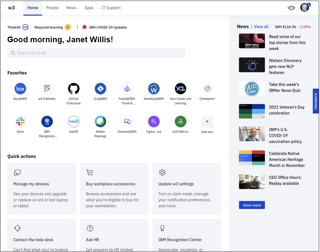
Task: Open the Box@IBM favorite icon
Action: point(20,89)
